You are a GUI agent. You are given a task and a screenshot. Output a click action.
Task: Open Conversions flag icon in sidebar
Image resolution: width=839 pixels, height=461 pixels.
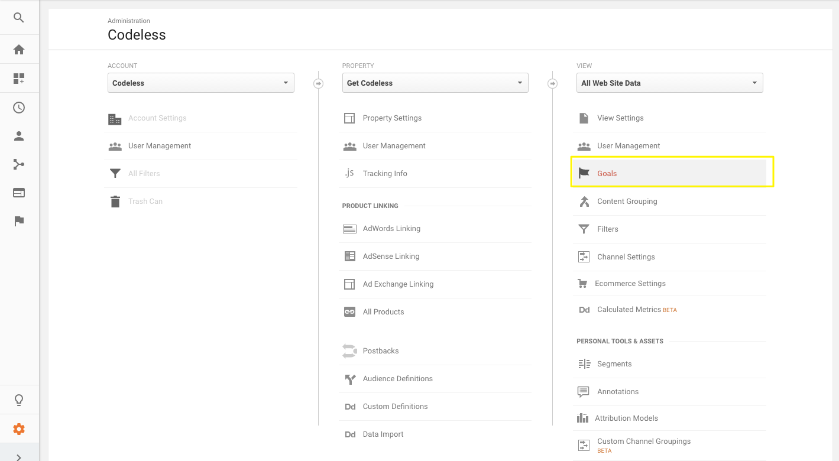pos(19,221)
